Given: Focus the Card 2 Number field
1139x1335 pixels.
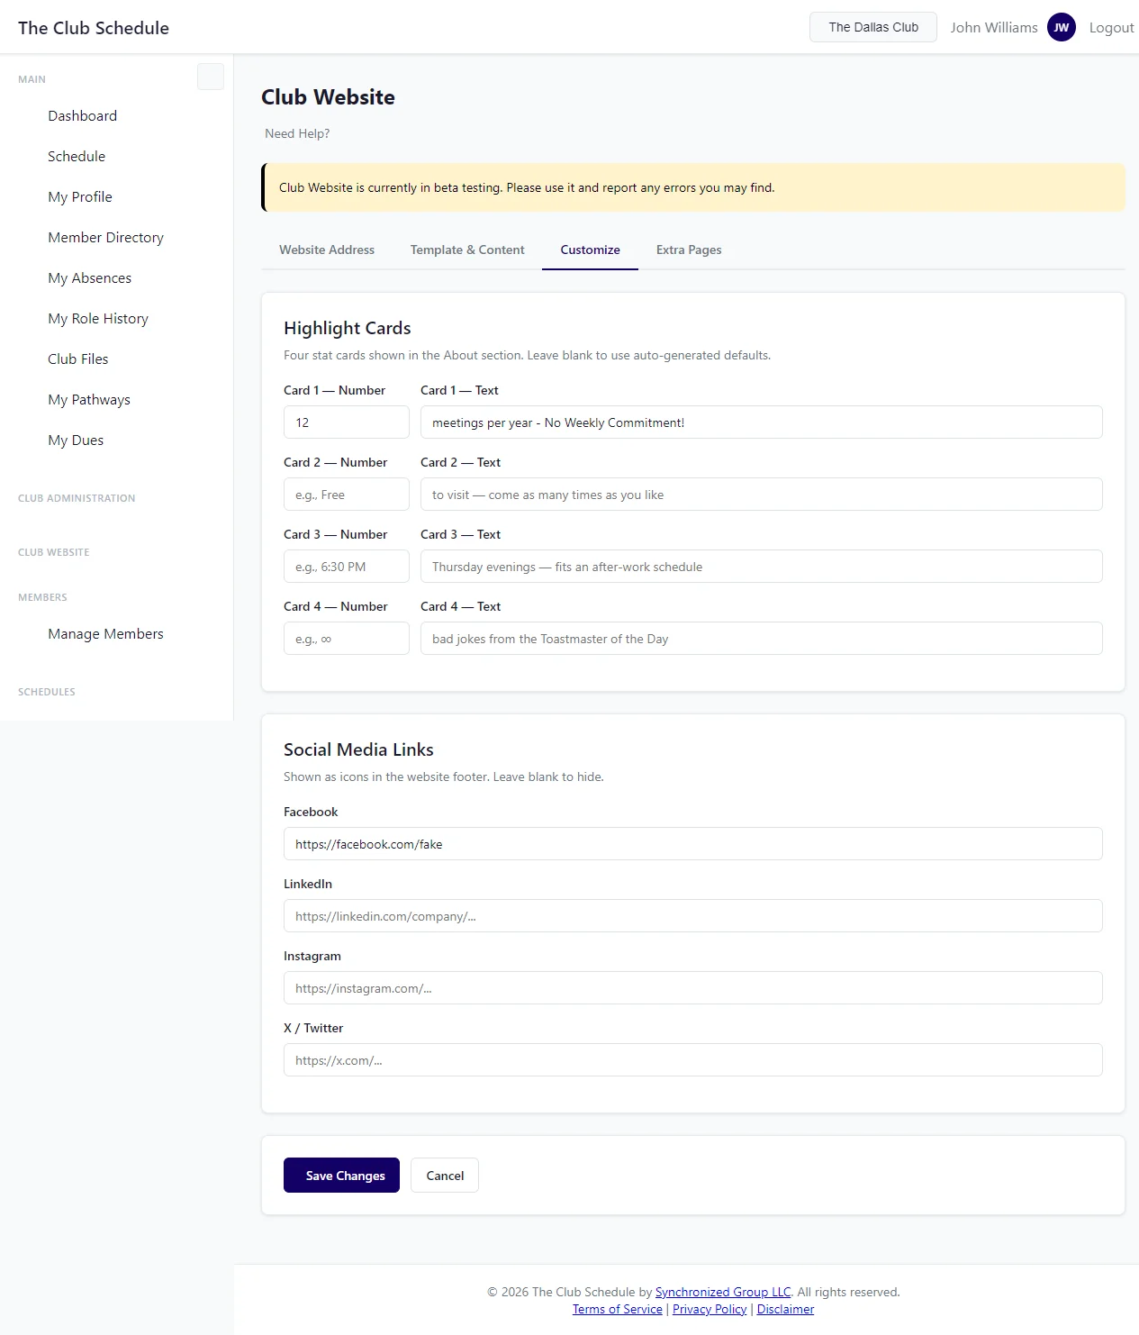Looking at the screenshot, I should click(346, 495).
